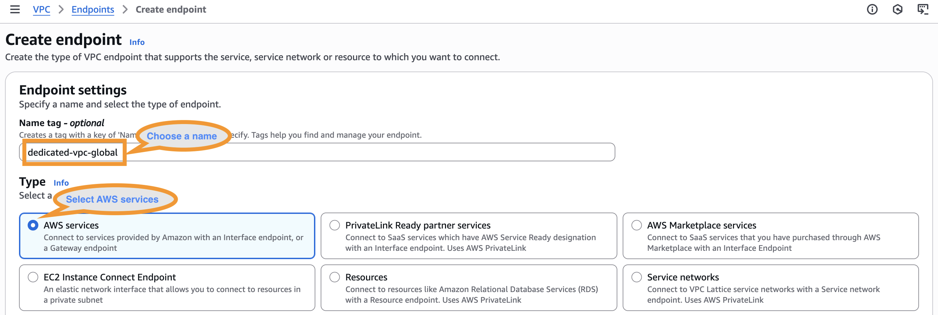Viewport: 938px width, 315px height.
Task: Open Info link beside Create endpoint heading
Action: pyautogui.click(x=137, y=42)
